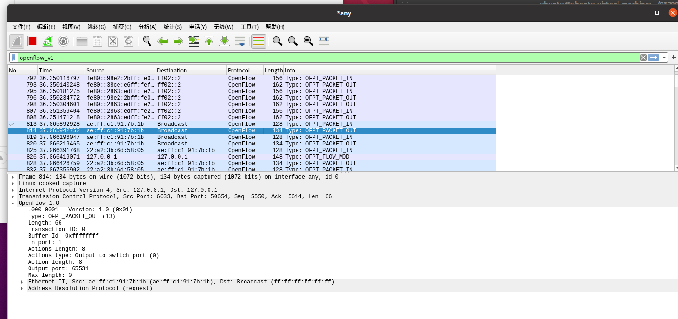This screenshot has width=678, height=319.
Task: Jump to the first packet
Action: [x=209, y=41]
